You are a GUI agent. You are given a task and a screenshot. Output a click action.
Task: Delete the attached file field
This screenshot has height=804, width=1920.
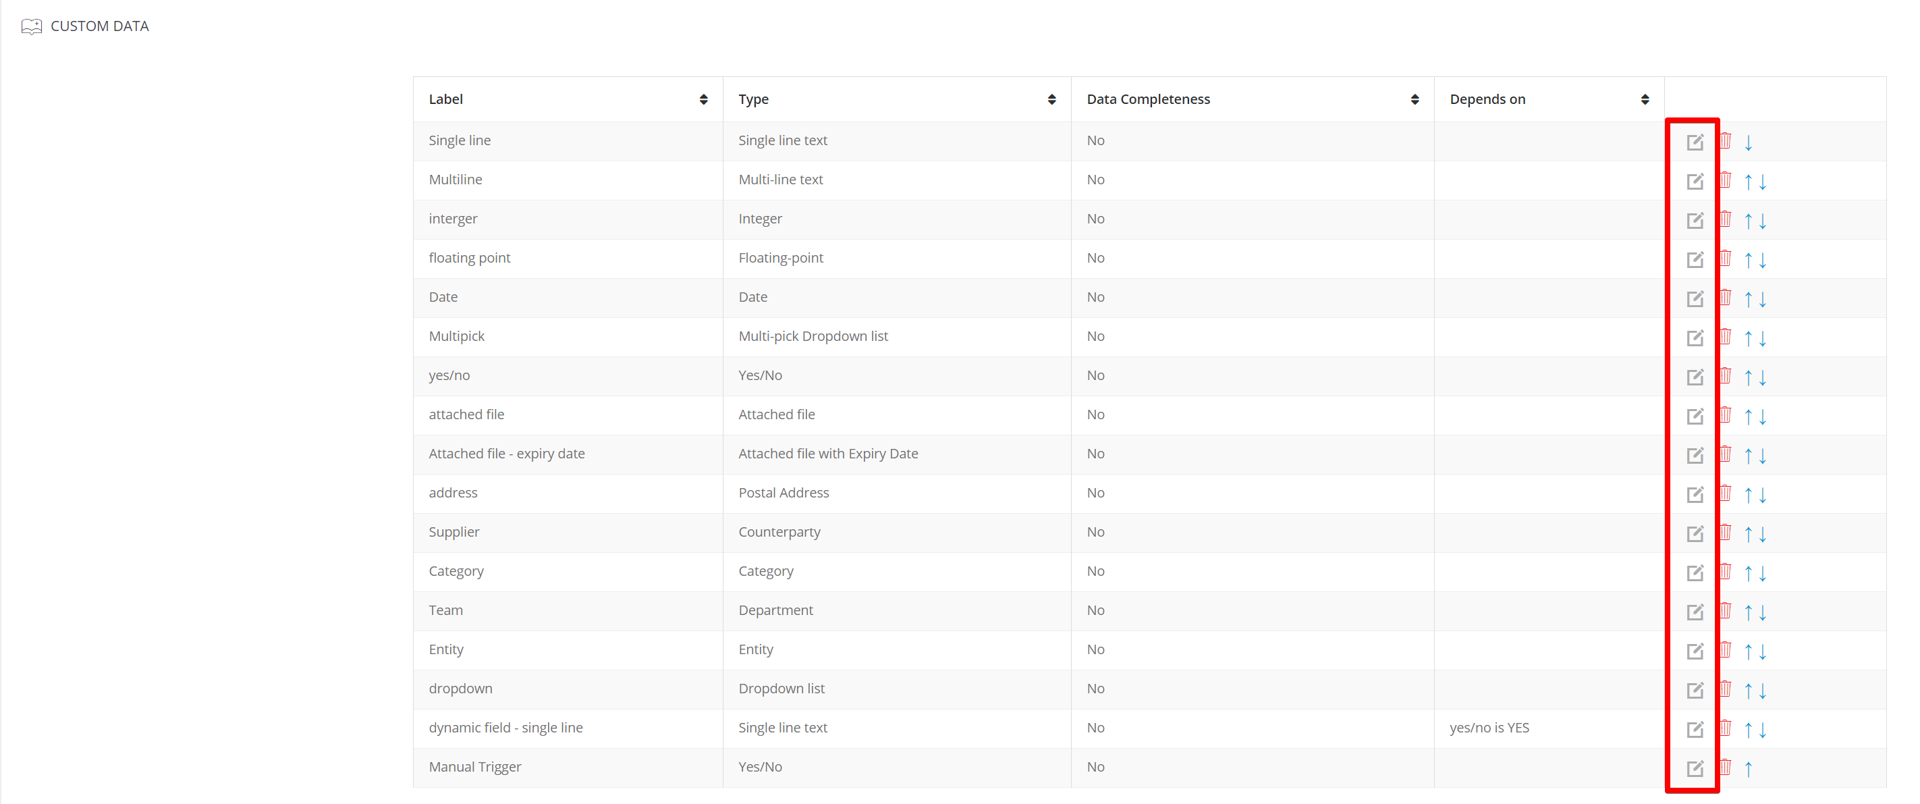[1725, 414]
